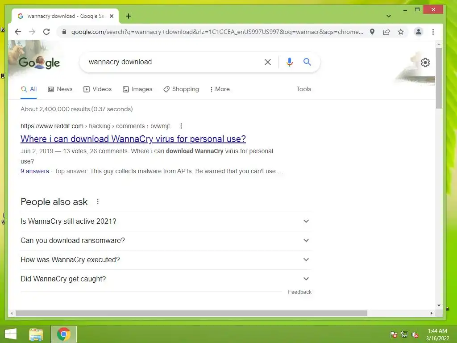457x343 pixels.
Task: Start voice search with microphone
Action: (x=289, y=62)
